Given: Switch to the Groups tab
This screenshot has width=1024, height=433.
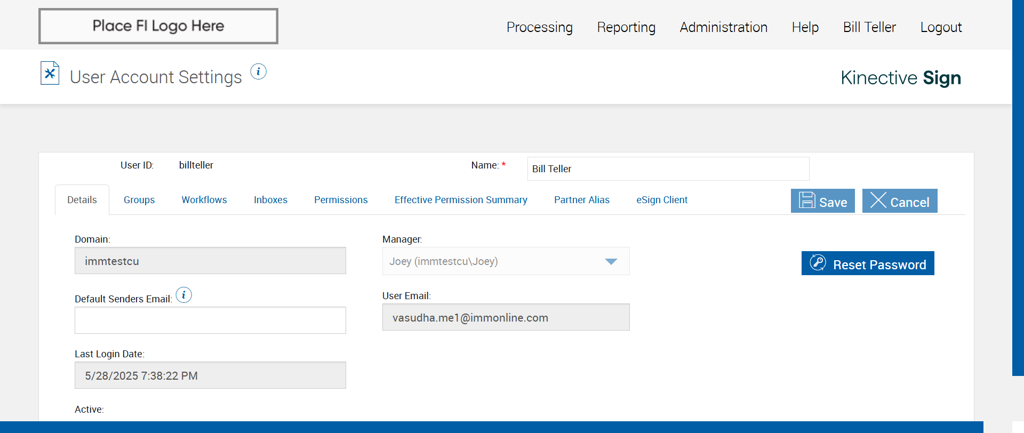Looking at the screenshot, I should [x=139, y=200].
